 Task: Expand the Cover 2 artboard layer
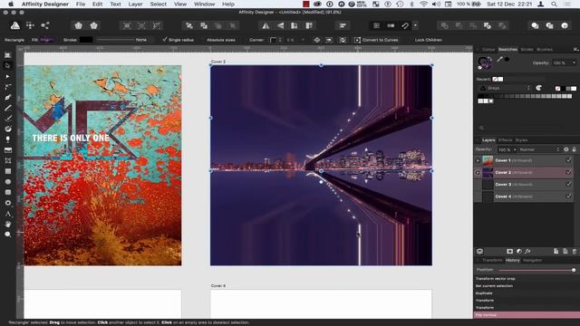(x=478, y=173)
